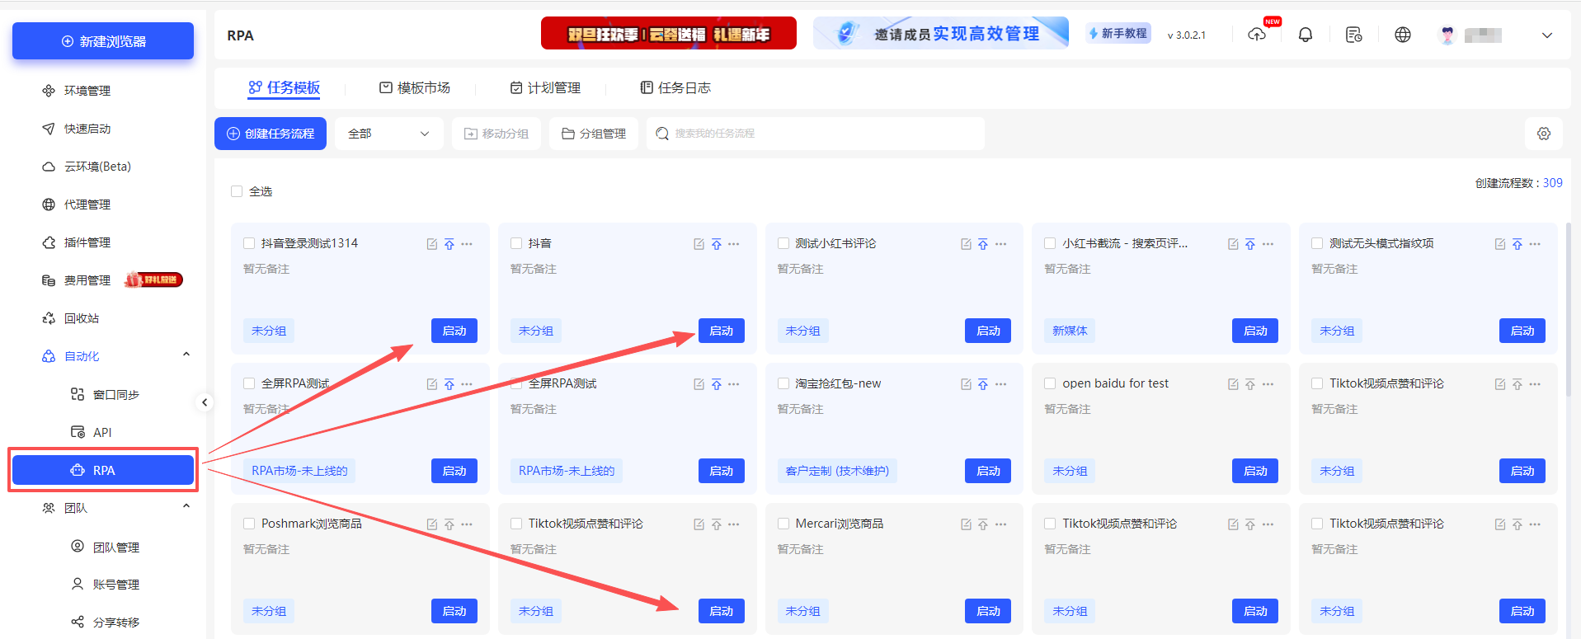Click the notification bell icon
The height and width of the screenshot is (639, 1581).
pyautogui.click(x=1305, y=35)
